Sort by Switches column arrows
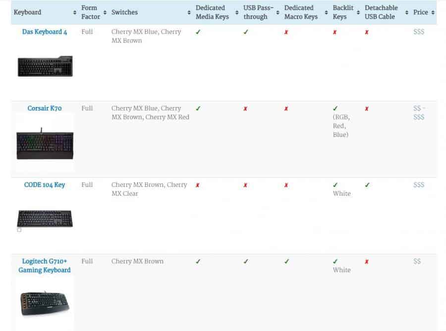 189,12
